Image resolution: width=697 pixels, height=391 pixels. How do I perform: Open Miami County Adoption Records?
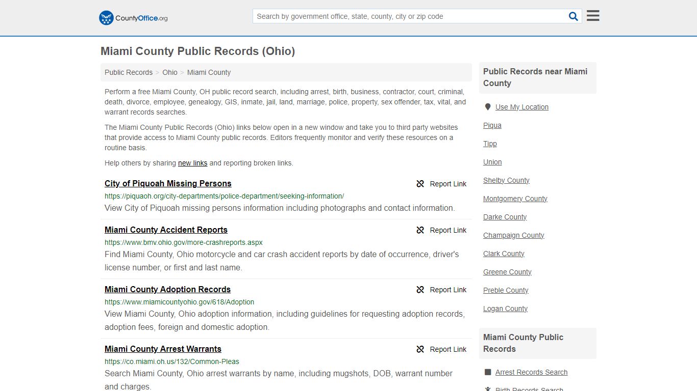pos(167,289)
